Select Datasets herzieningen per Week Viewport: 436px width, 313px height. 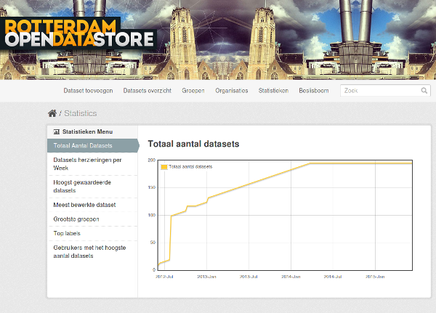point(92,164)
